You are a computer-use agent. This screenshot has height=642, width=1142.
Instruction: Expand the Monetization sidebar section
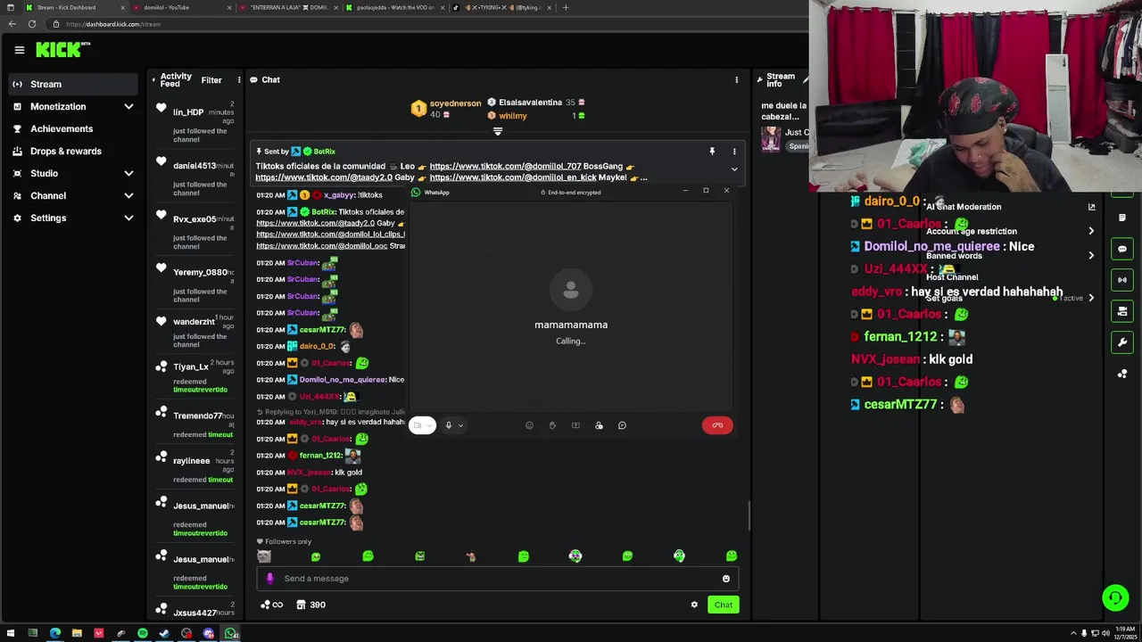(x=73, y=106)
